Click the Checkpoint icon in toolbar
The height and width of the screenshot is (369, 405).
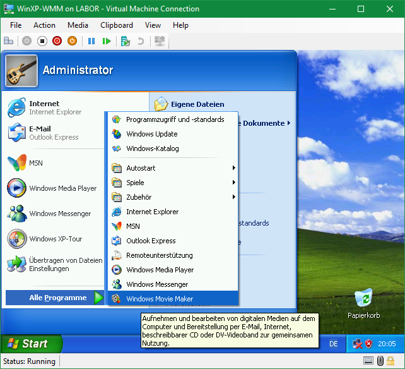[126, 41]
